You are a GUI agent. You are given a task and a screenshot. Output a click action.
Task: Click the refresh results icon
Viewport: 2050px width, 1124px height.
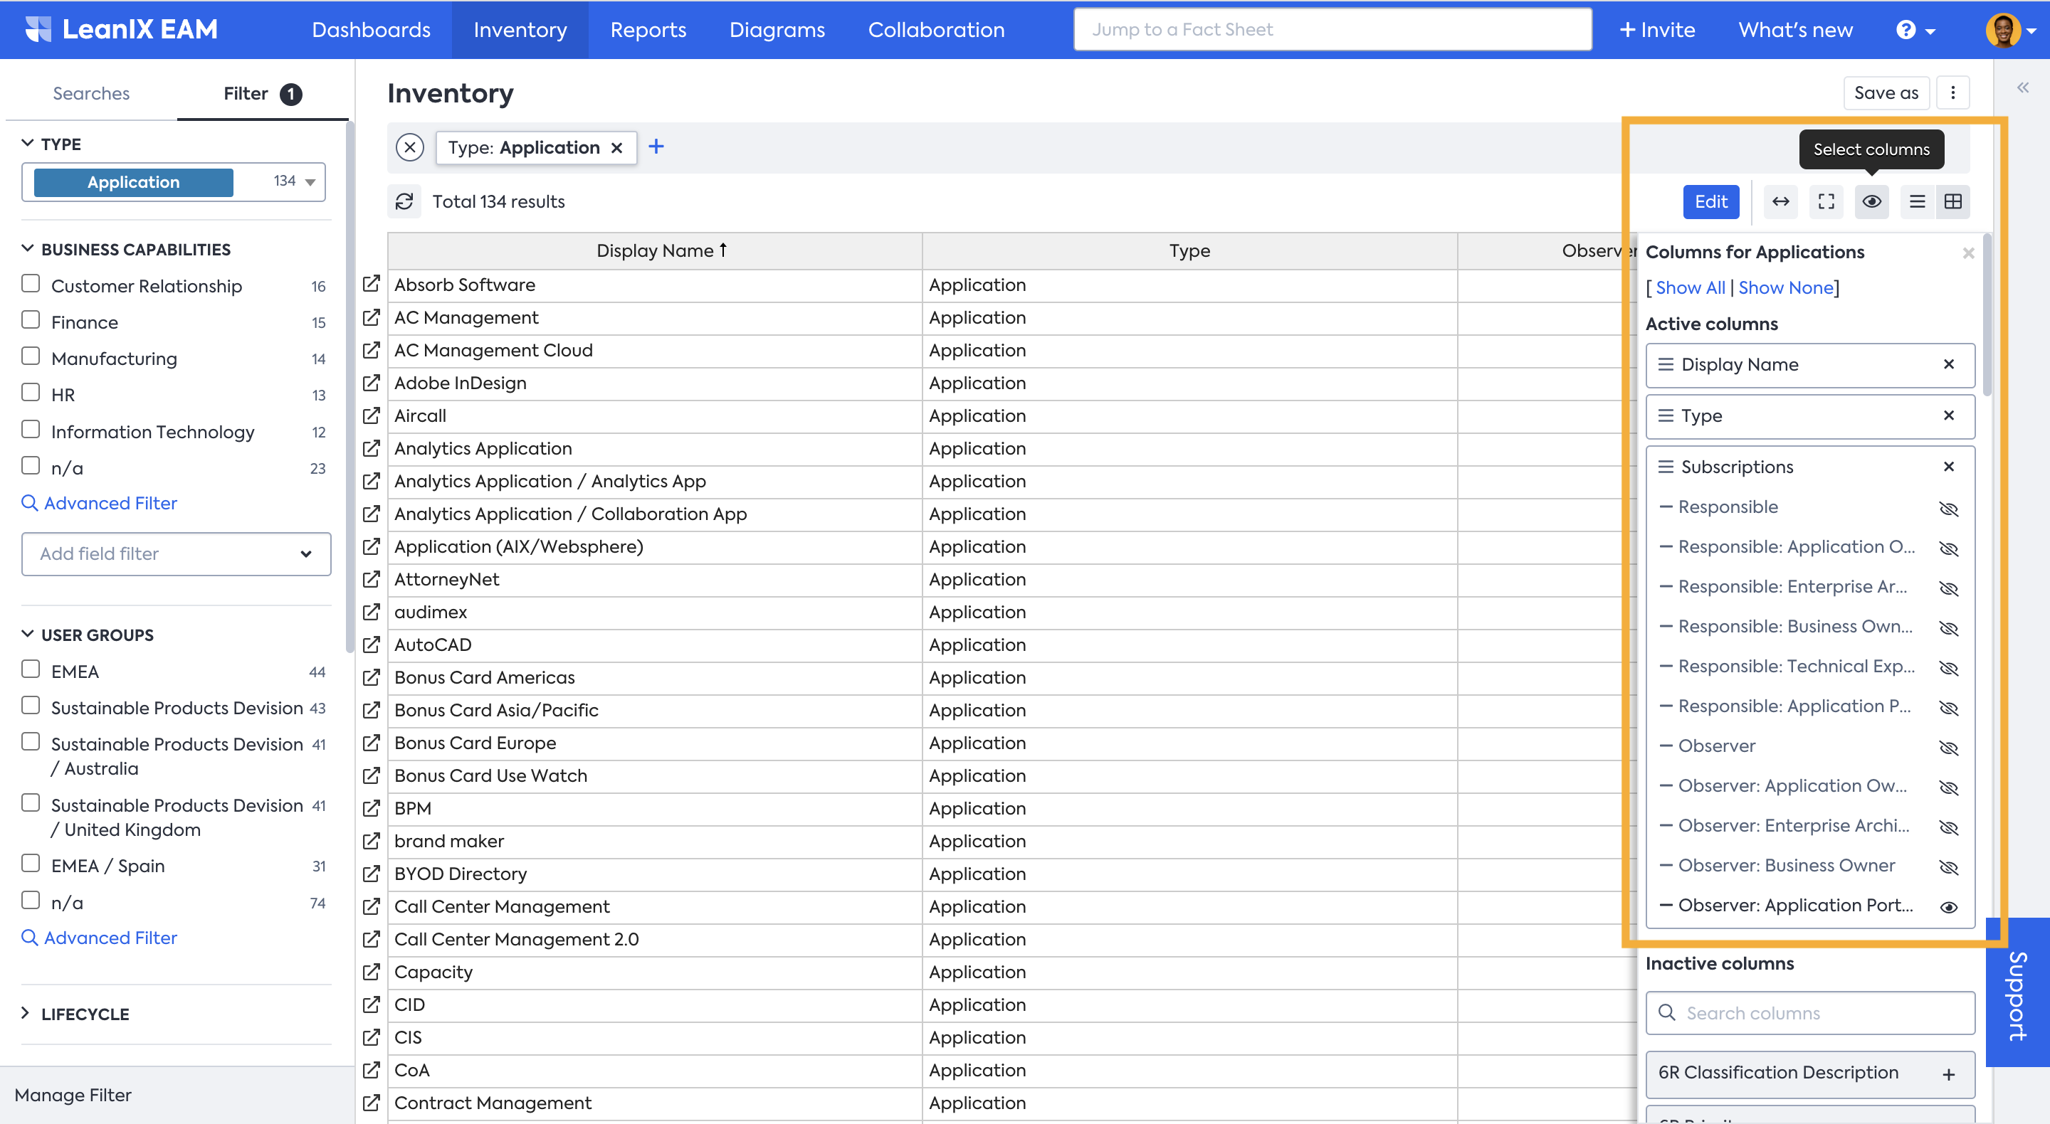coord(404,201)
